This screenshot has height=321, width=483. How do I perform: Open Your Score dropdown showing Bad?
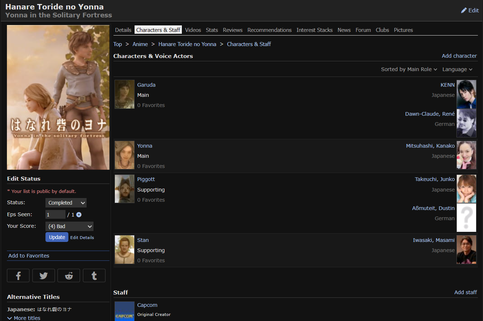[69, 226]
